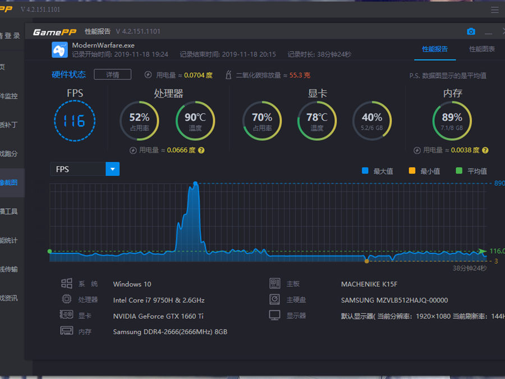
Task: Click the 40% 5.2/6 GB video memory gauge
Action: [372, 121]
